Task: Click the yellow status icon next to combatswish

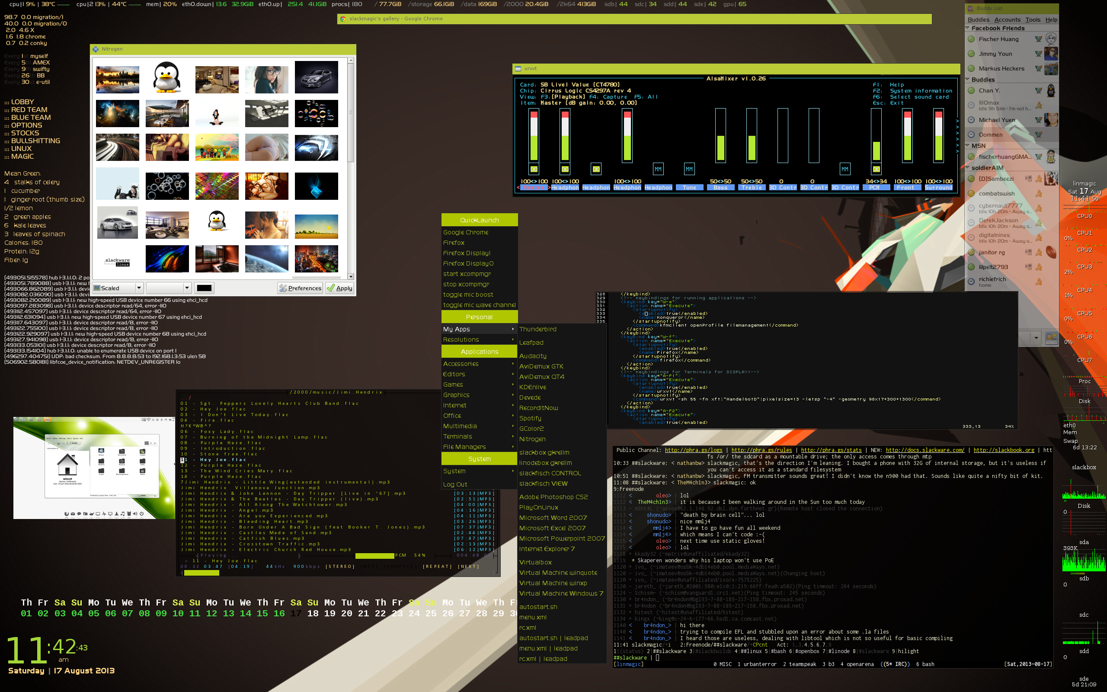Action: click(971, 194)
